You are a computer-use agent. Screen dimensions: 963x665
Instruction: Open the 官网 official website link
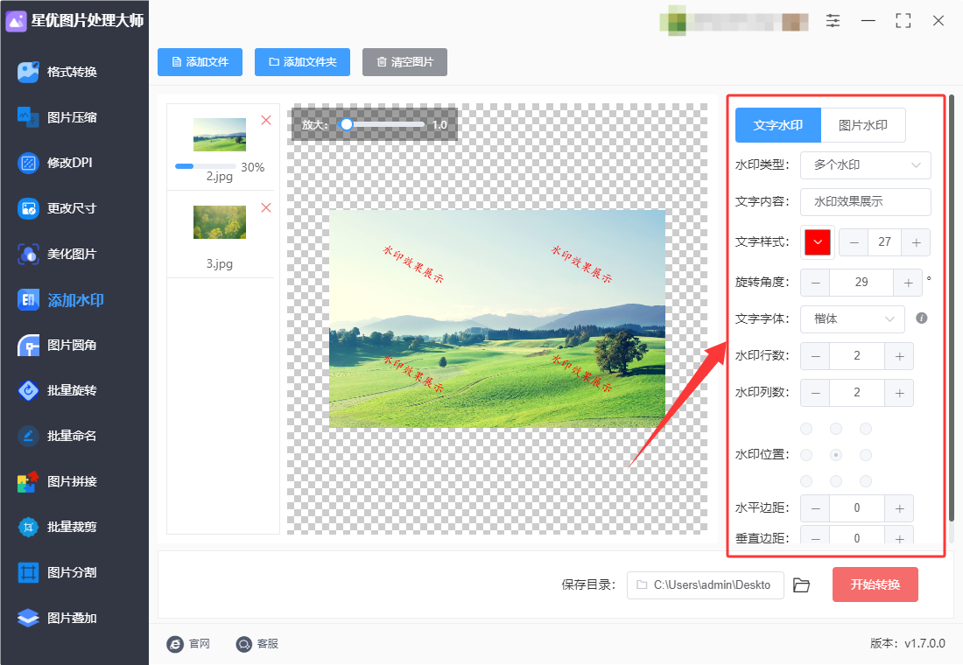pos(188,643)
